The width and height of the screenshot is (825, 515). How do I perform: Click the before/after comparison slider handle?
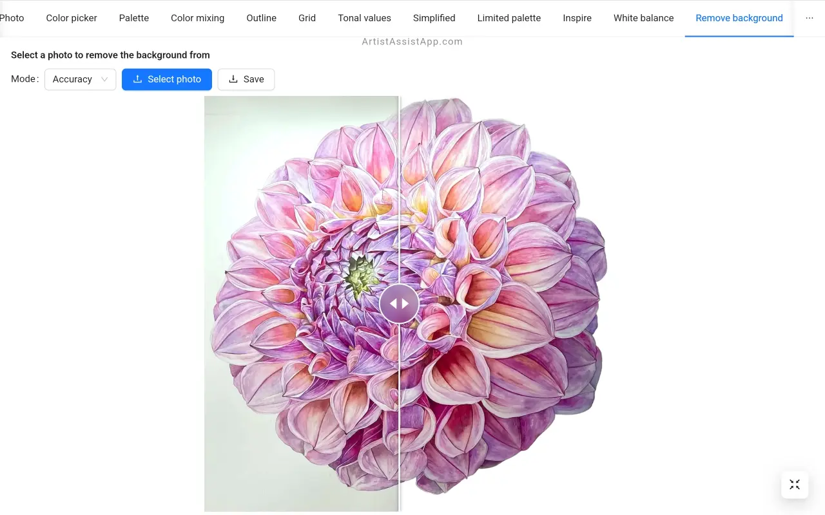point(400,303)
